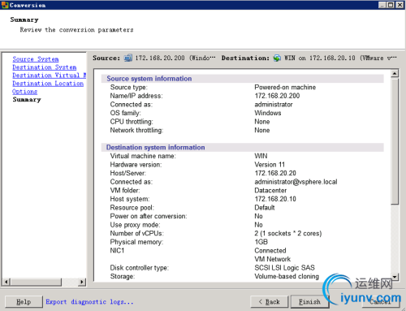Click the 'Virtual machine name:' label

(143, 156)
